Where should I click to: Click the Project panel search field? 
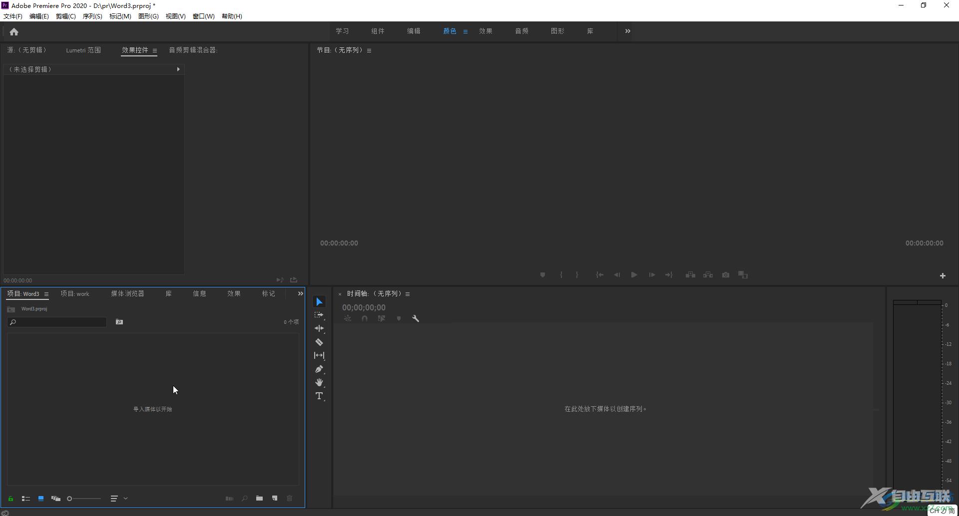57,322
